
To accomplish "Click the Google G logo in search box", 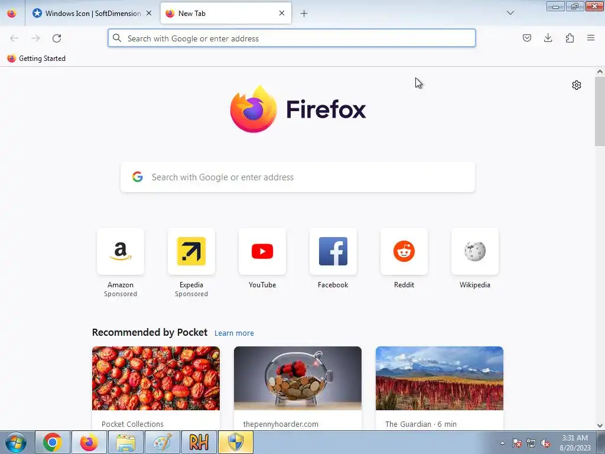I will click(x=137, y=177).
